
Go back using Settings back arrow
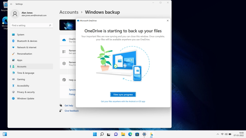point(11,4)
